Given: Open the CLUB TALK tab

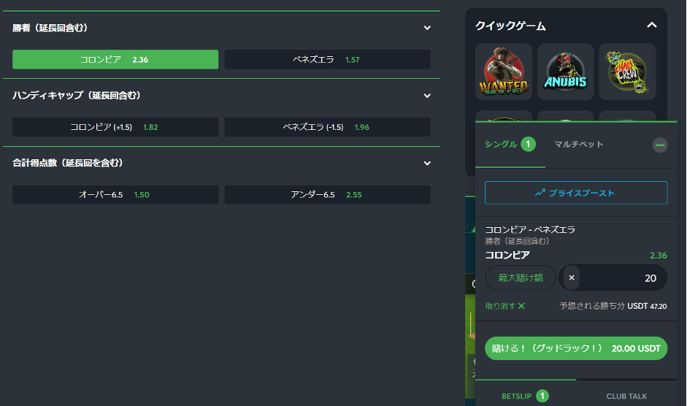Looking at the screenshot, I should pyautogui.click(x=626, y=396).
